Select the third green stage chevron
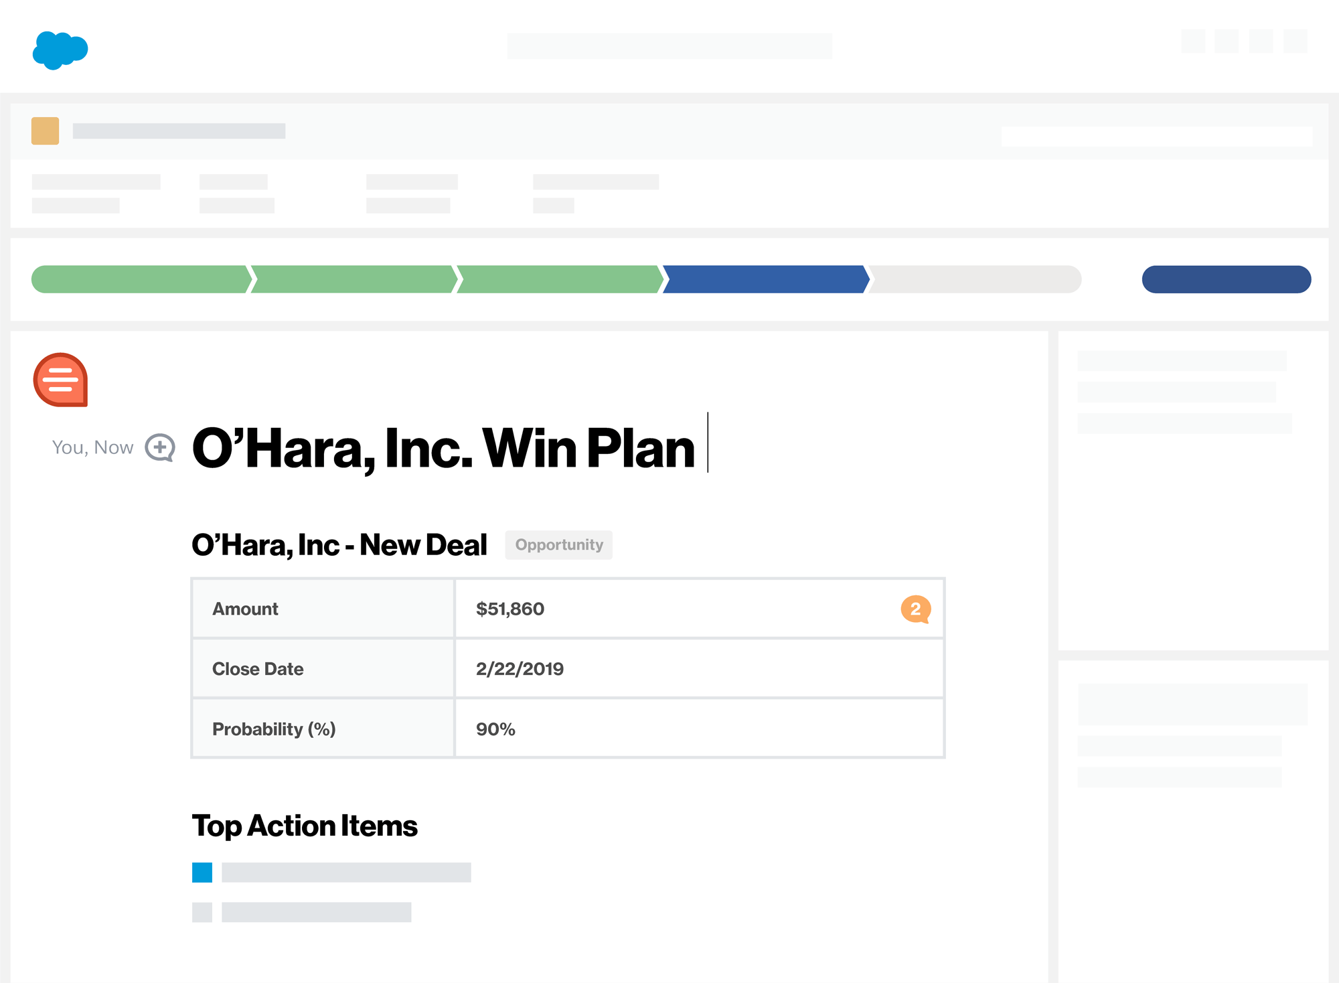The height and width of the screenshot is (983, 1339). 560,279
